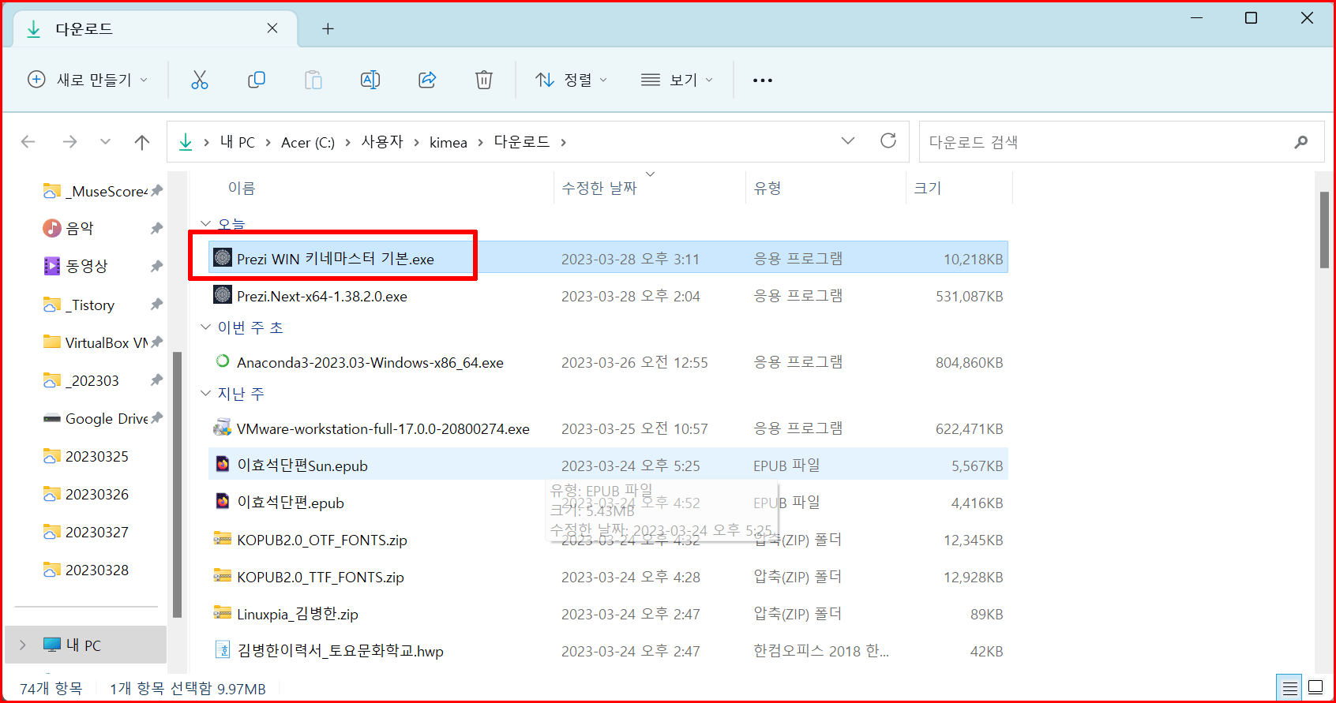Click the Anaconda3 installer file icon

[223, 361]
